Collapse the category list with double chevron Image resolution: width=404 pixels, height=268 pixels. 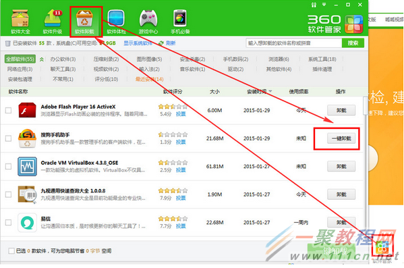(x=42, y=59)
